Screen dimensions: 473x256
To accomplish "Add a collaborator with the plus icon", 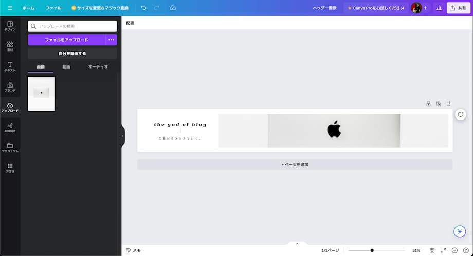I will point(426,8).
